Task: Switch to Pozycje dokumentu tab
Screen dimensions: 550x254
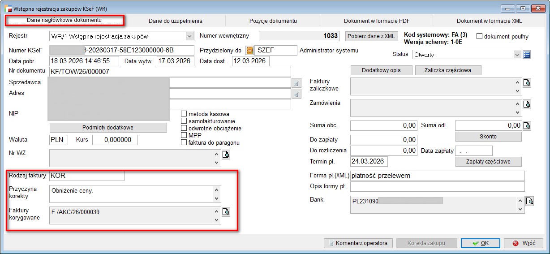Action: pos(273,21)
